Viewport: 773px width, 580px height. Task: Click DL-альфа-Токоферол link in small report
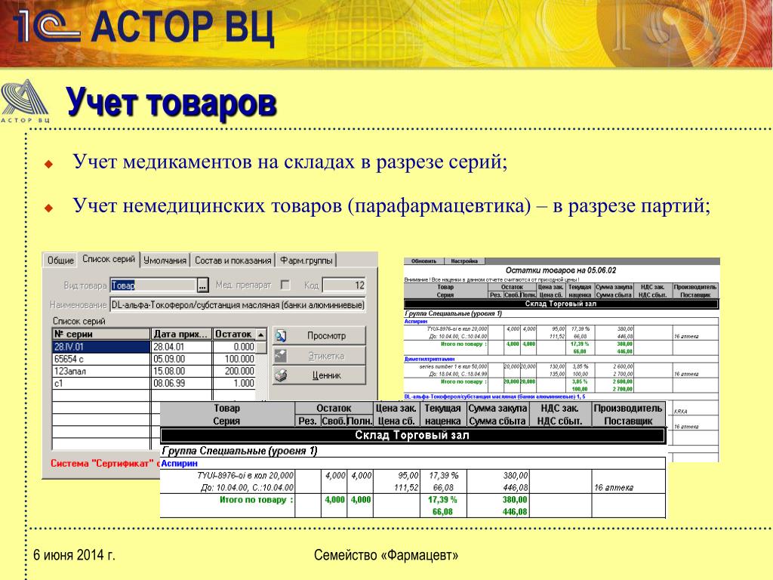(x=495, y=396)
